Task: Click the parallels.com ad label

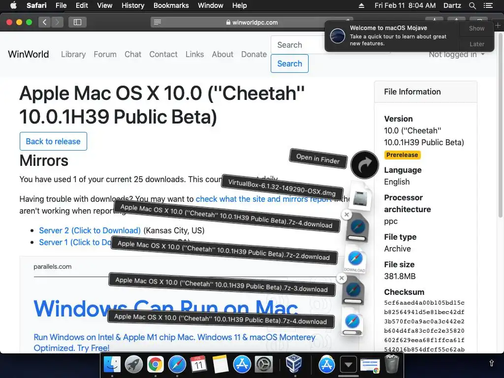Action: click(52, 266)
